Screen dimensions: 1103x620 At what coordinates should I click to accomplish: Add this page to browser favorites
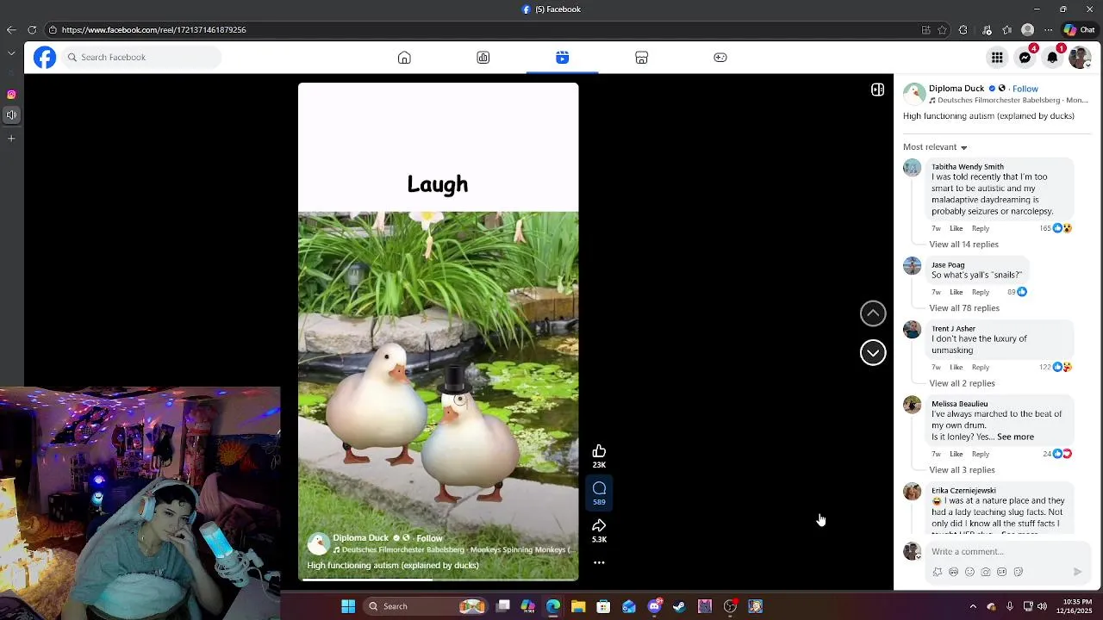pyautogui.click(x=943, y=30)
